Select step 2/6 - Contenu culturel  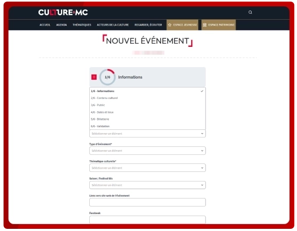tap(147, 98)
